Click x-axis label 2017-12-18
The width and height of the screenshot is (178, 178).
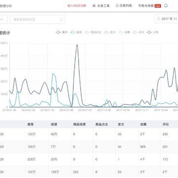123,110
